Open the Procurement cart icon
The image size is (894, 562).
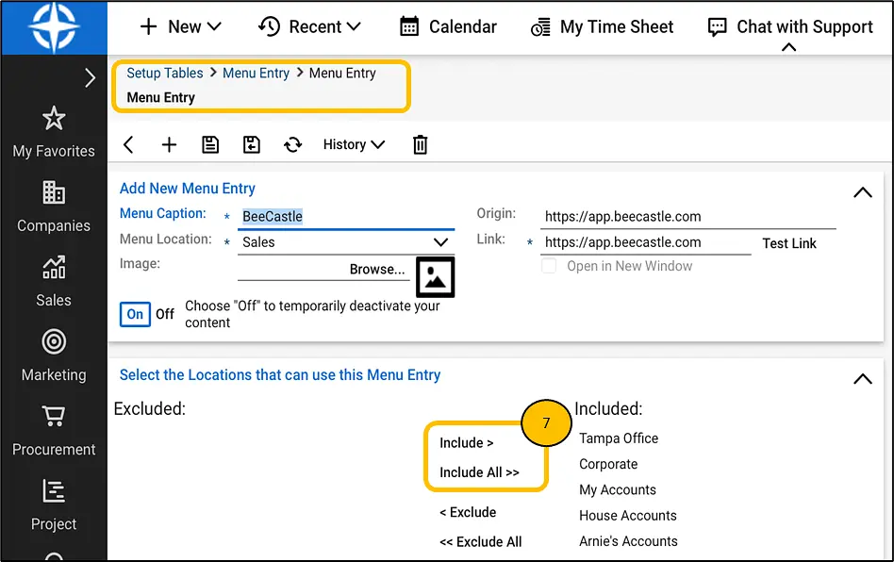click(x=54, y=416)
